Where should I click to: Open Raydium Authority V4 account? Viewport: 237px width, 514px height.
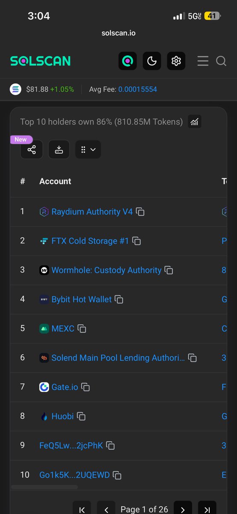point(92,212)
